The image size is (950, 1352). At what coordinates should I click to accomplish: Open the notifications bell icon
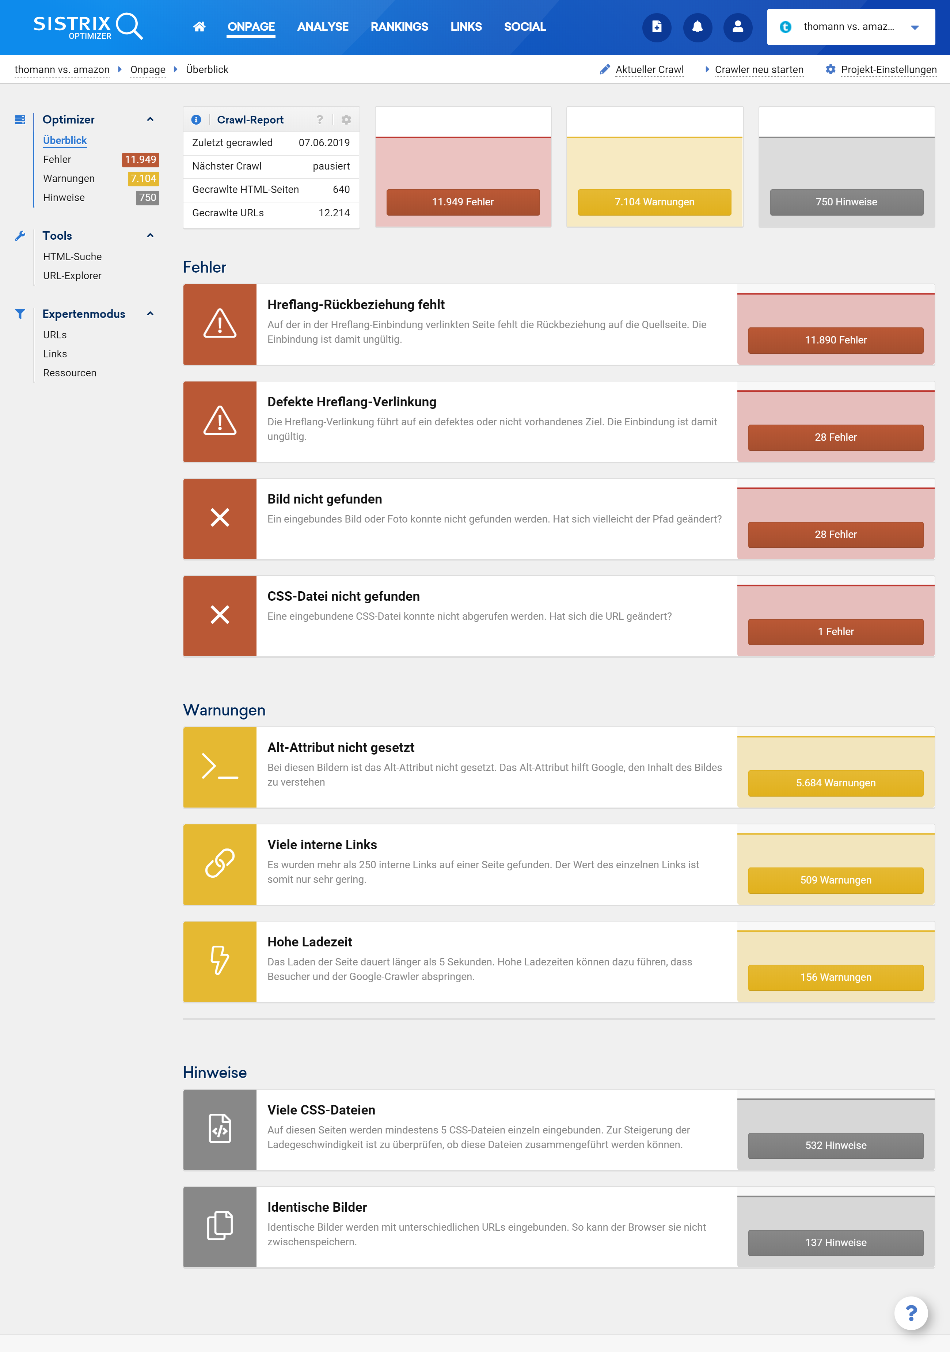point(697,27)
